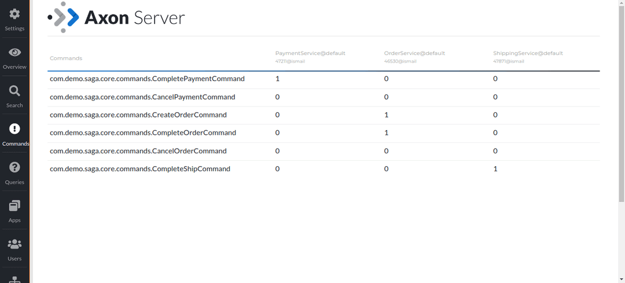Open the Apps sidebar icon
This screenshot has height=283, width=625.
pyautogui.click(x=14, y=206)
